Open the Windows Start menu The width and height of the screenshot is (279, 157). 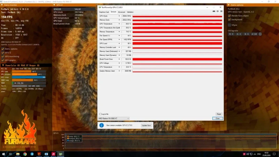coord(3,154)
